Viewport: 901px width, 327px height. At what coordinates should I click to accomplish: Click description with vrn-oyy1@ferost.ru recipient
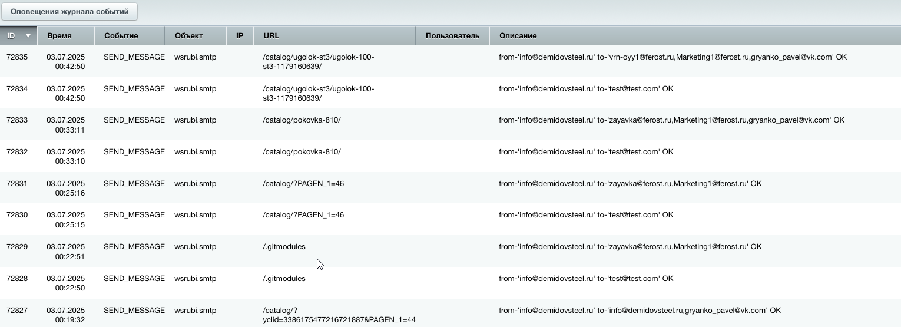coord(673,57)
